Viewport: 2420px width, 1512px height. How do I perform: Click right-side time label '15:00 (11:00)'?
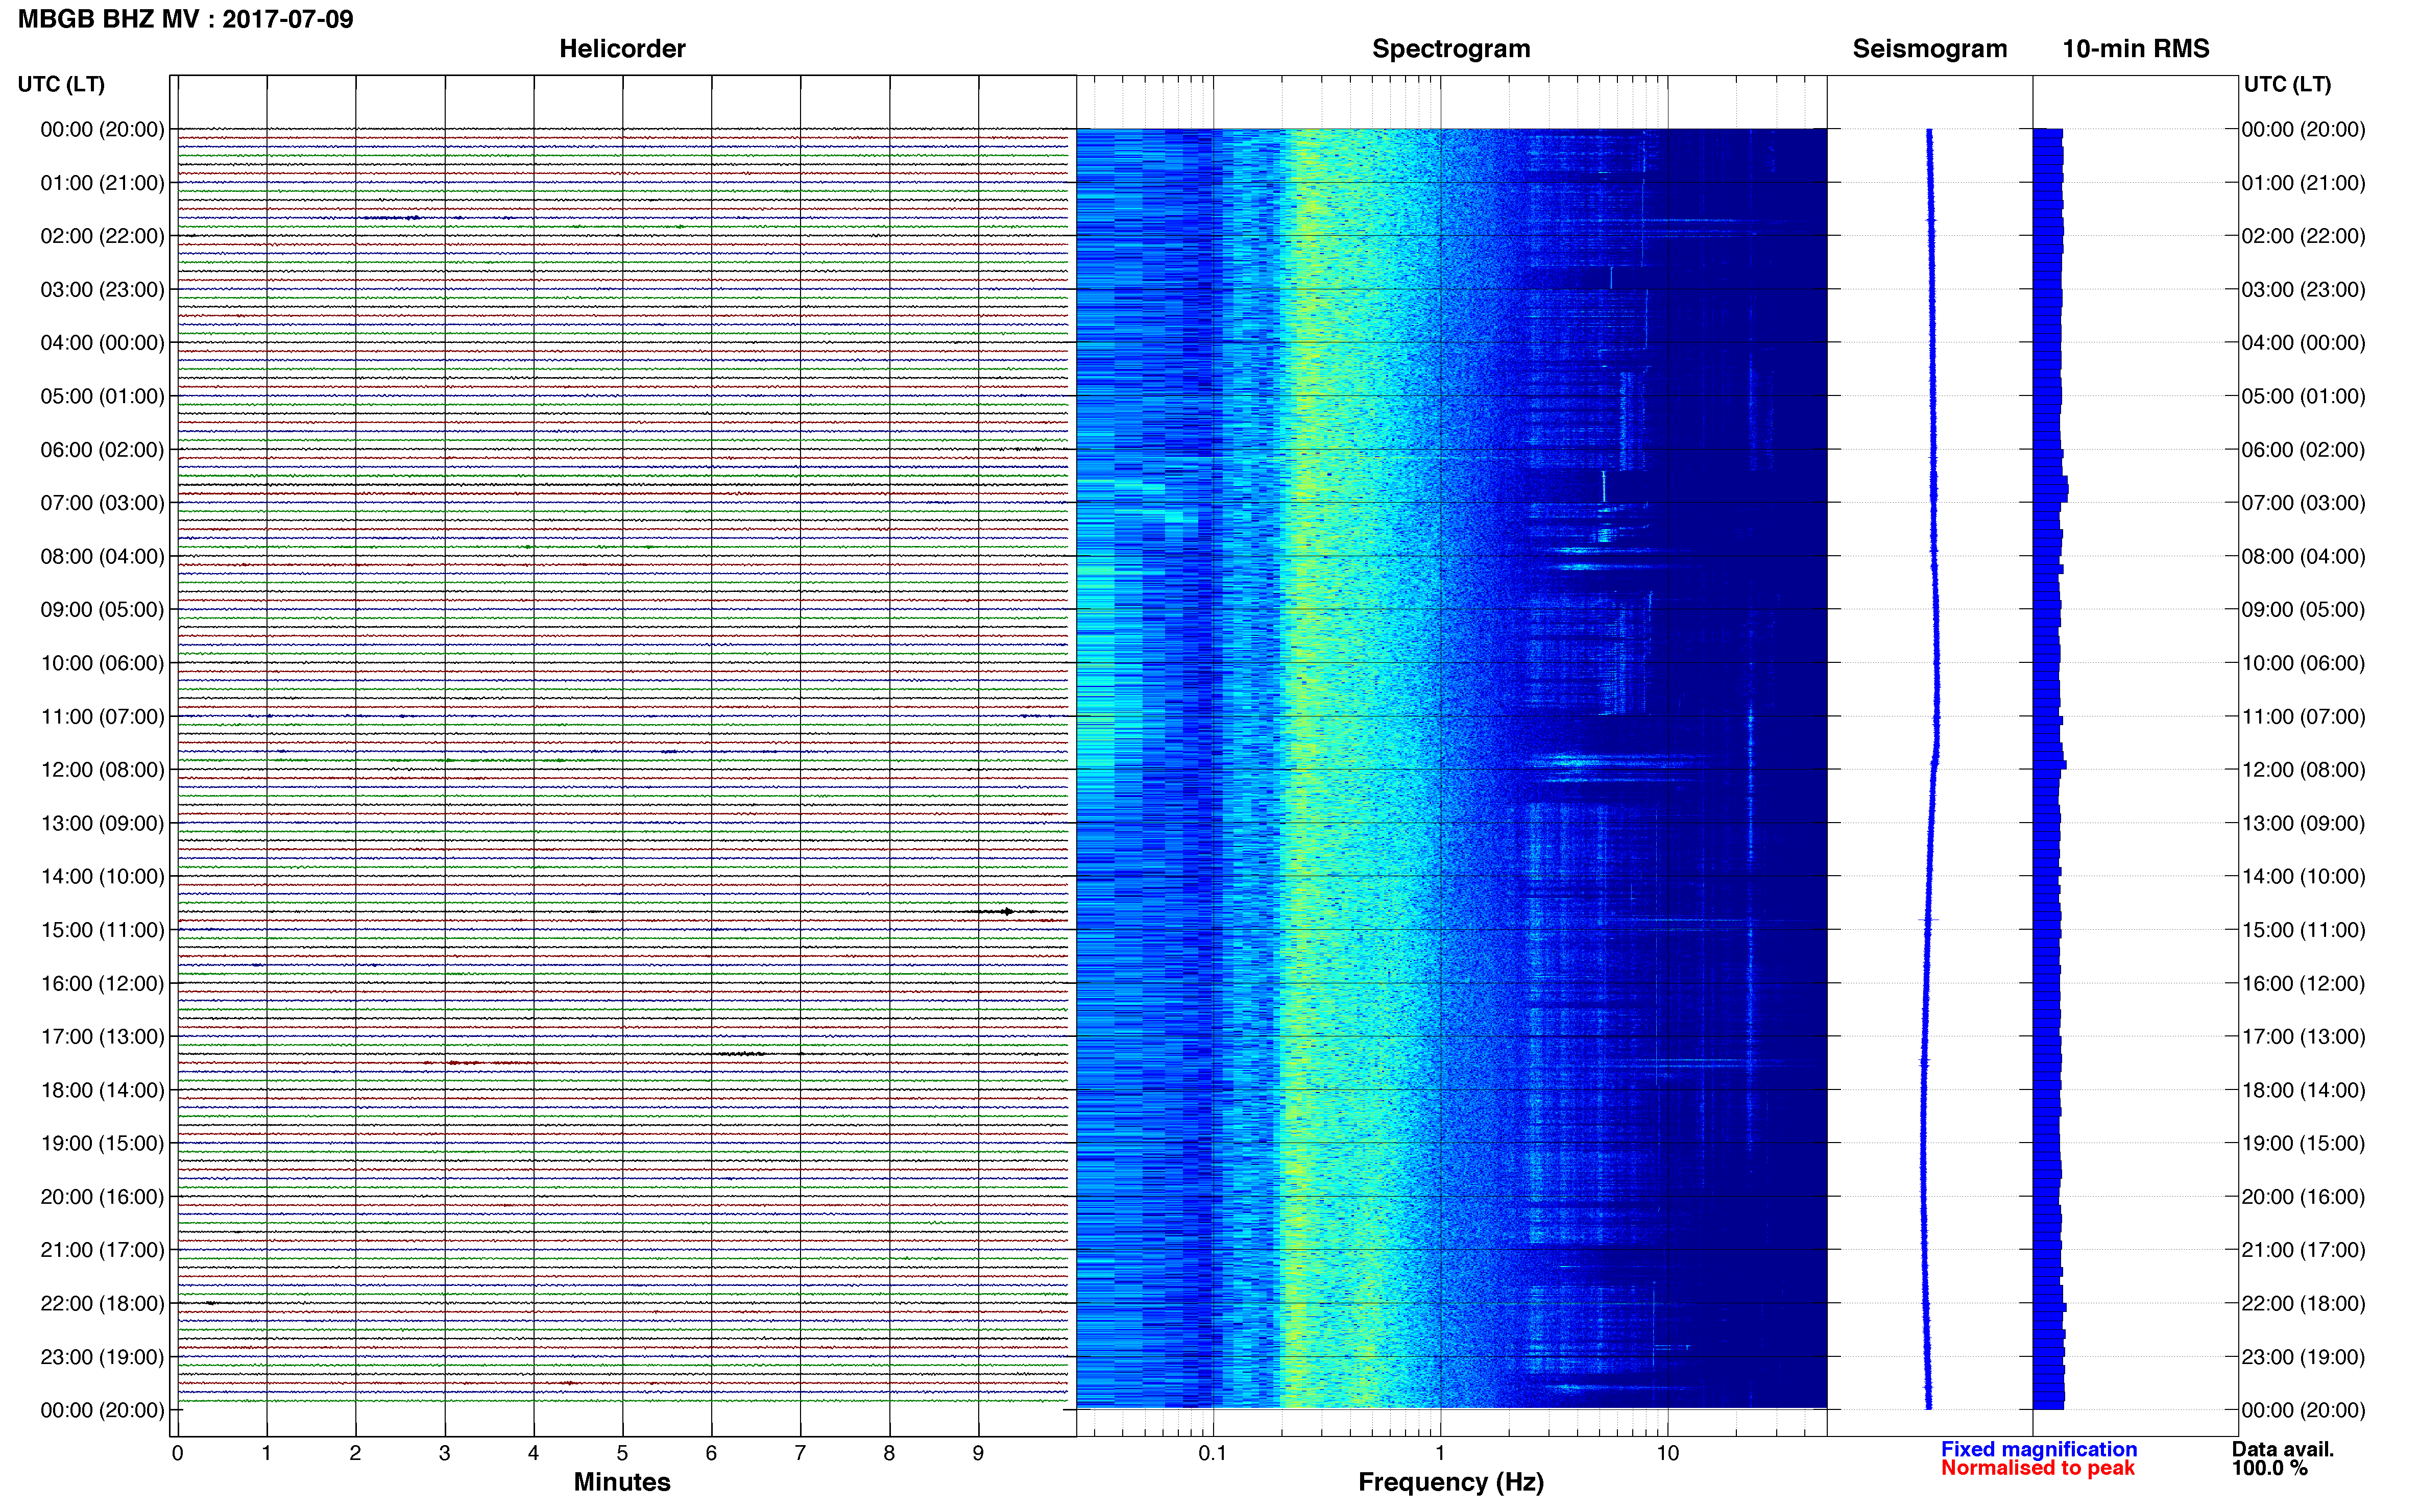[2303, 930]
